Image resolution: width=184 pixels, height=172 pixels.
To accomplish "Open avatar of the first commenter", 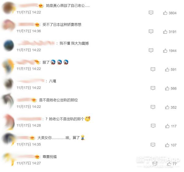I will [x=8, y=8].
